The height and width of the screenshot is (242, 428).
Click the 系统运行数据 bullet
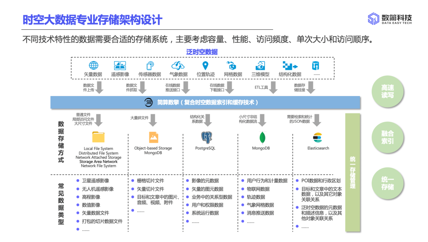[205, 213]
